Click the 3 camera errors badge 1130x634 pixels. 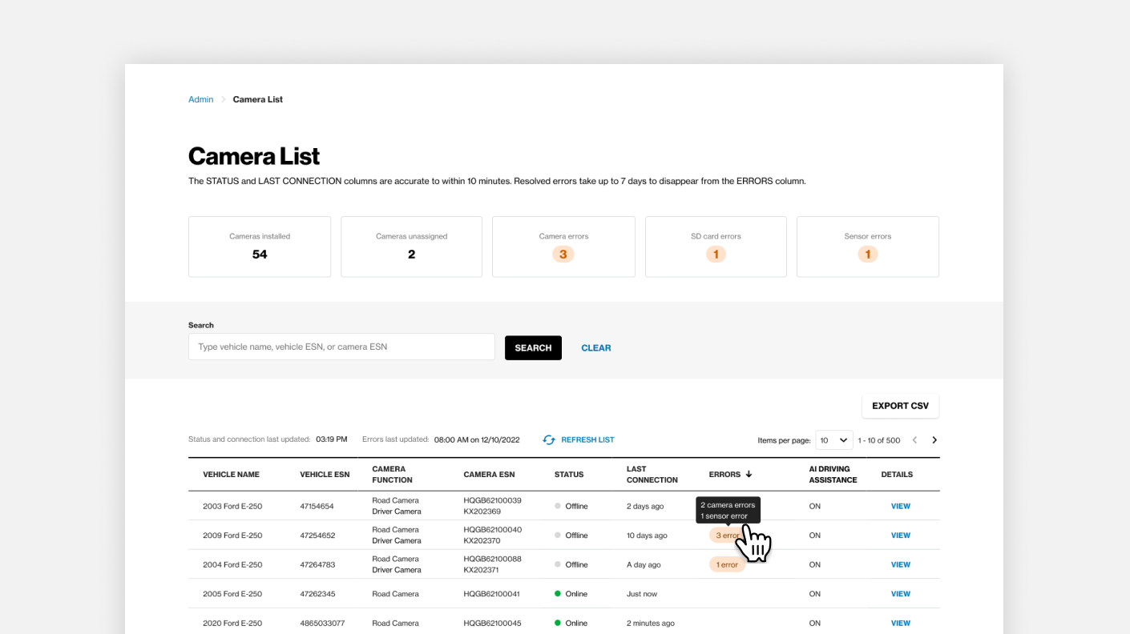click(x=563, y=255)
